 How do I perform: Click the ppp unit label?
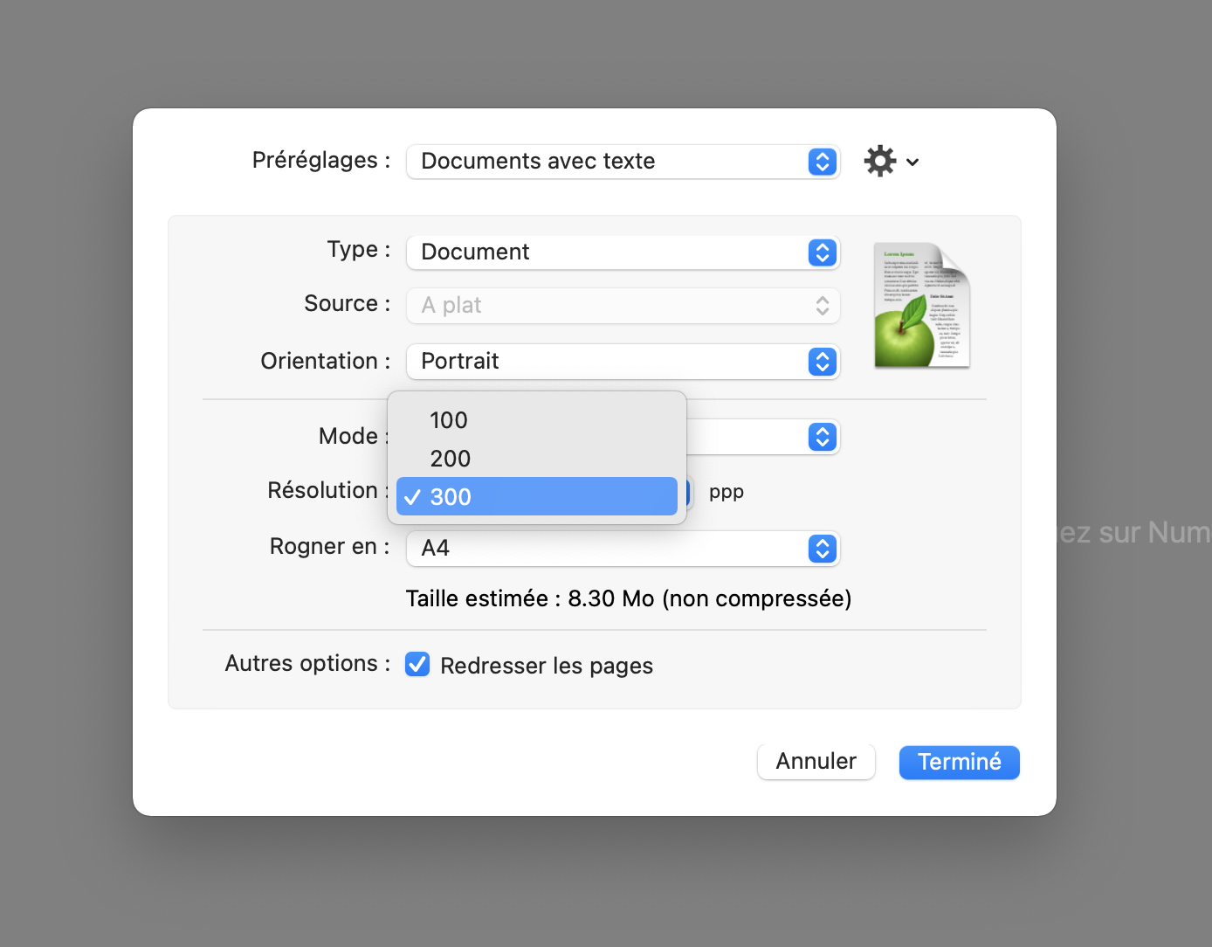tap(727, 492)
